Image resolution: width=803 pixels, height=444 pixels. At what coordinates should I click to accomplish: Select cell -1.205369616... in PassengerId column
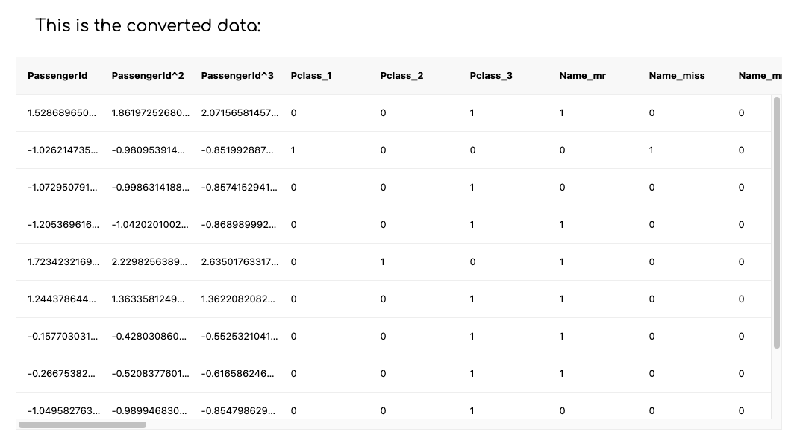tap(63, 225)
